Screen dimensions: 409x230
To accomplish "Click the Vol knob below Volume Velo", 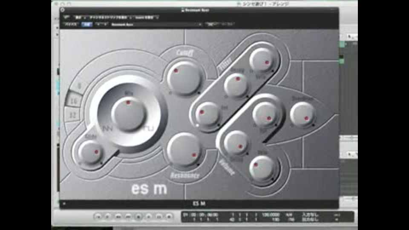I will (x=262, y=168).
